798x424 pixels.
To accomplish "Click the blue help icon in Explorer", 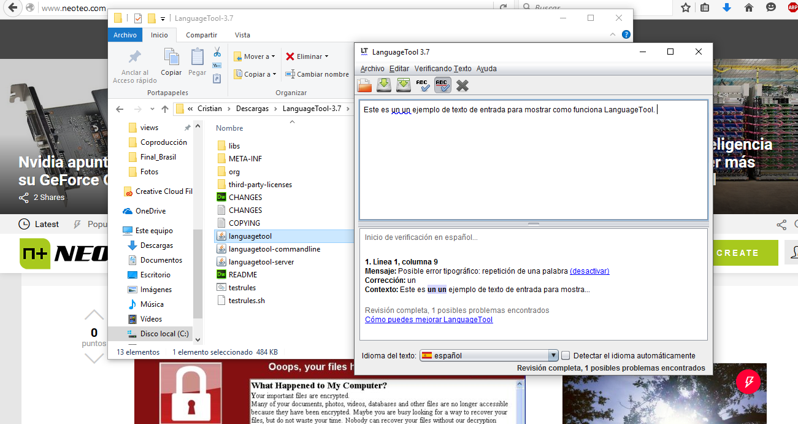I will (626, 35).
